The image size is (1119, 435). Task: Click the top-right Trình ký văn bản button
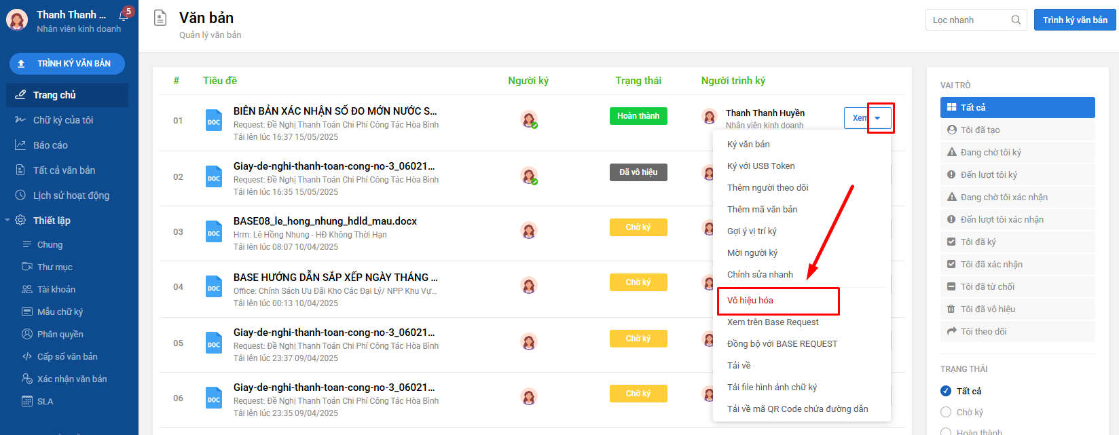tap(1075, 20)
